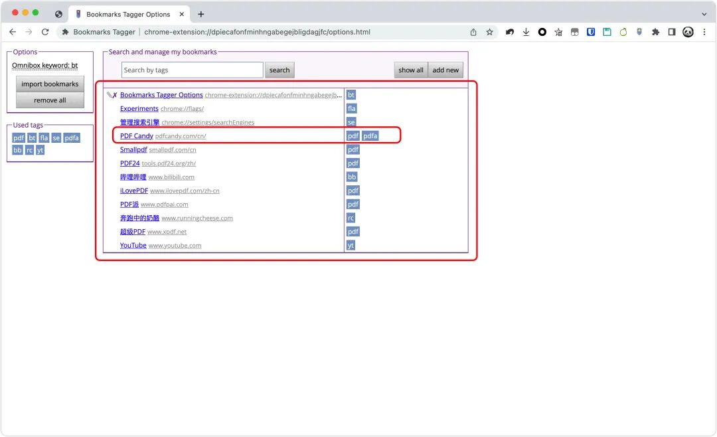Select the pdfa tag in Used tags
Viewport: 717px width, 437px height.
point(72,137)
